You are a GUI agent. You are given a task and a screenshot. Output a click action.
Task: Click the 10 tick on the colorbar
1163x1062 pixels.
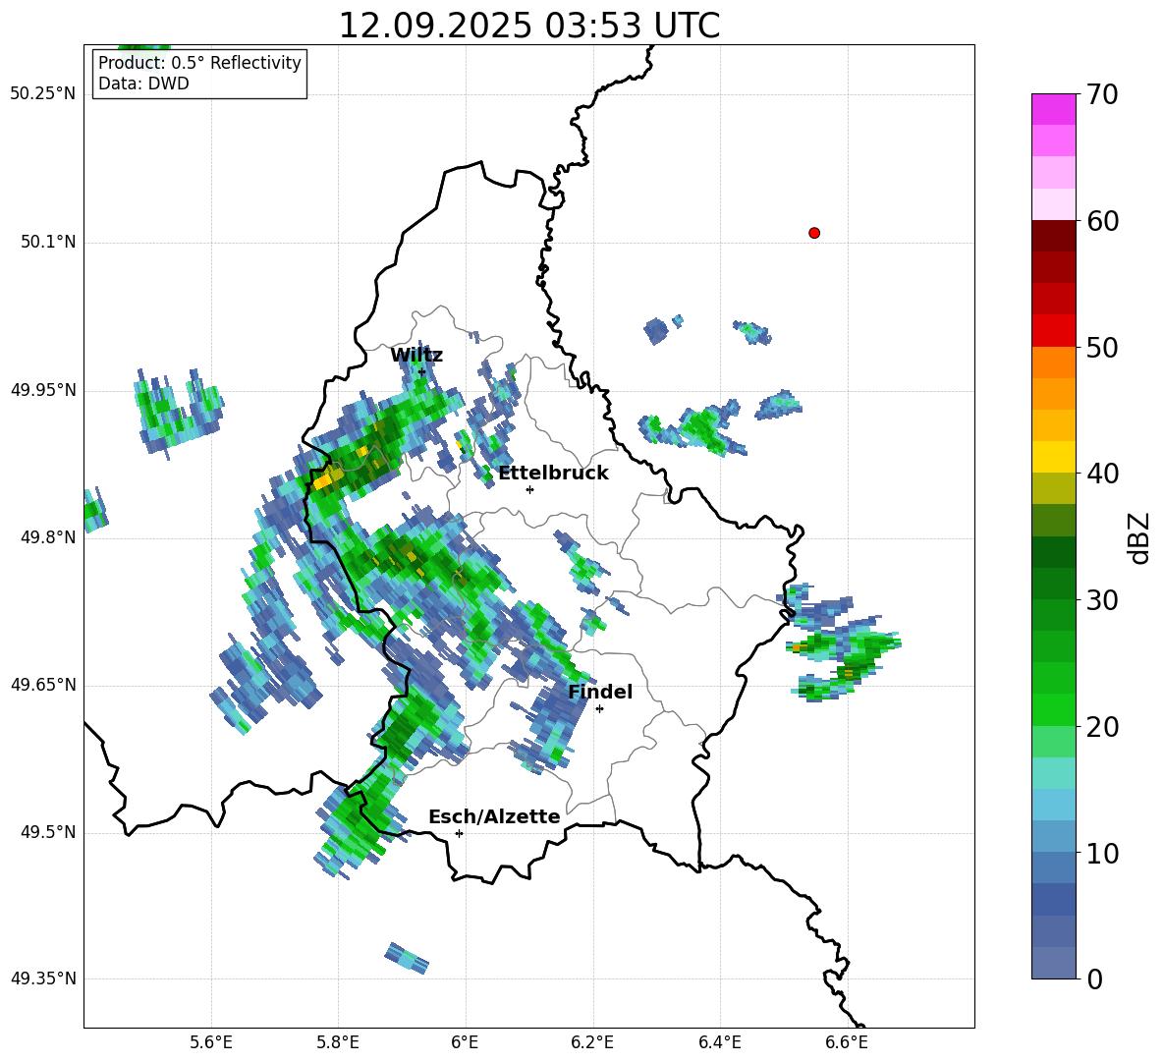click(1102, 854)
